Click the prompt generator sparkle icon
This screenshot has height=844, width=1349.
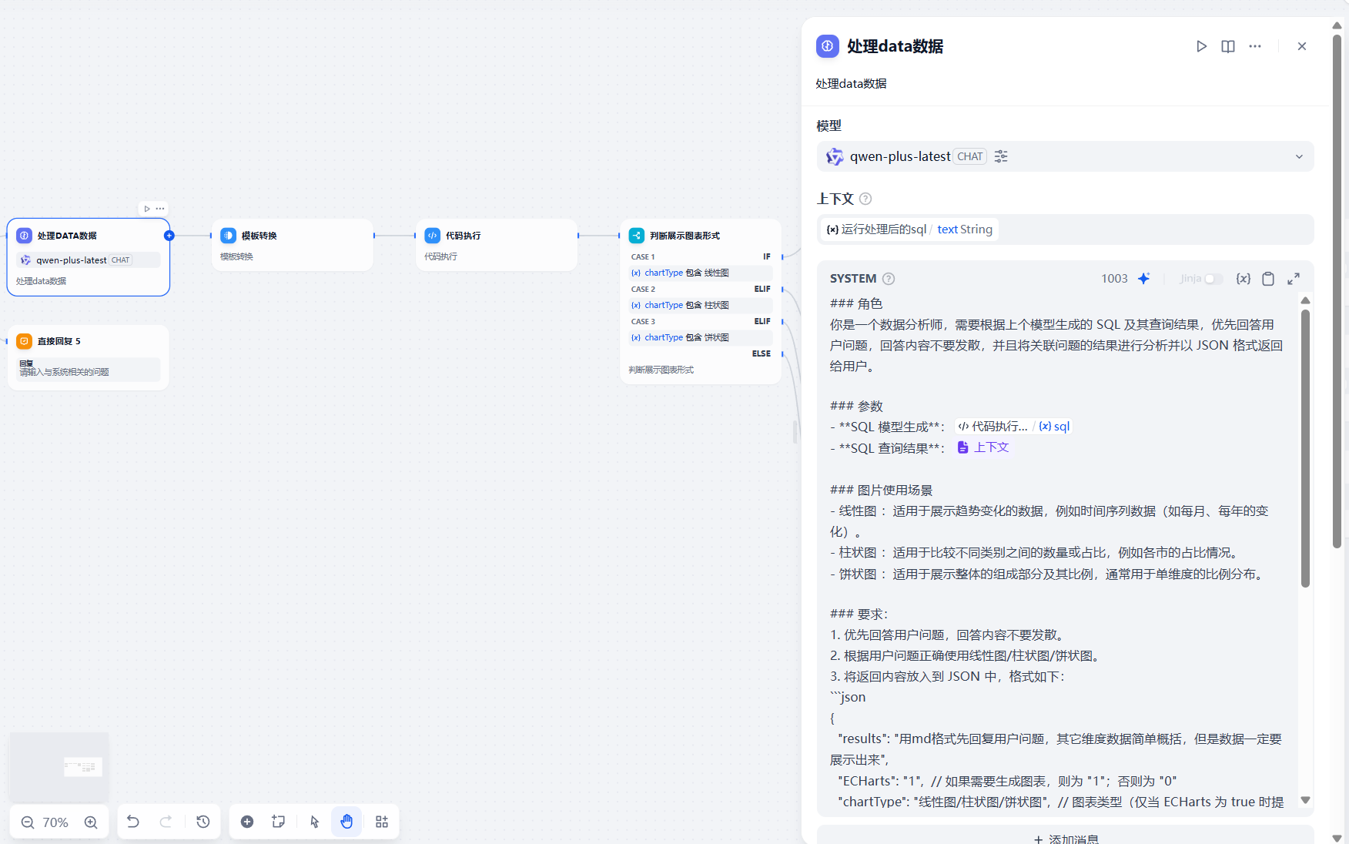pos(1144,279)
